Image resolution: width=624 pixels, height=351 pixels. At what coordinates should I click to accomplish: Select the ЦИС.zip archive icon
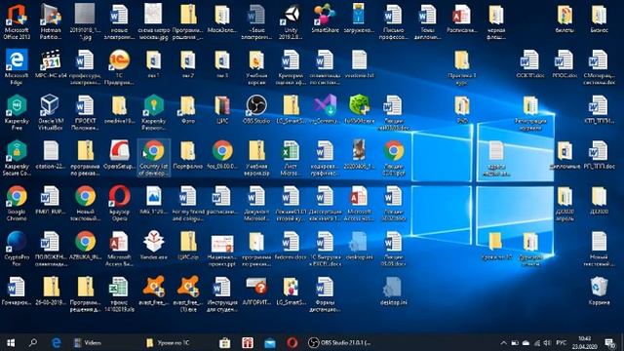(188, 246)
